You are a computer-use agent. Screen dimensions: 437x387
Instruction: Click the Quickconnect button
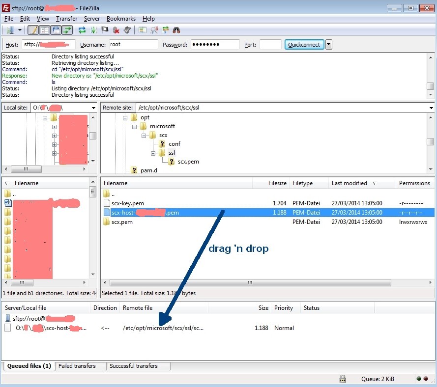(304, 45)
